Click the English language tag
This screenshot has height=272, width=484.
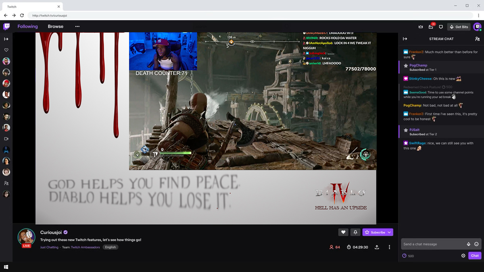tap(111, 247)
